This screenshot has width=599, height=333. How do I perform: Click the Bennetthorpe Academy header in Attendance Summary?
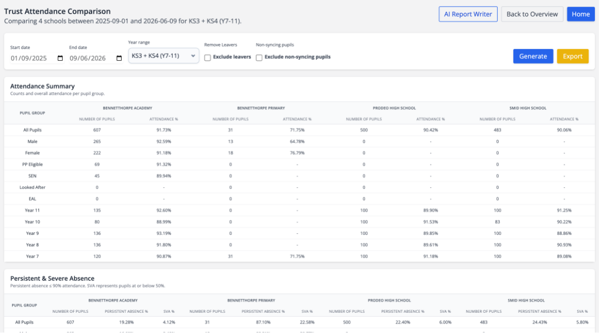pos(128,108)
